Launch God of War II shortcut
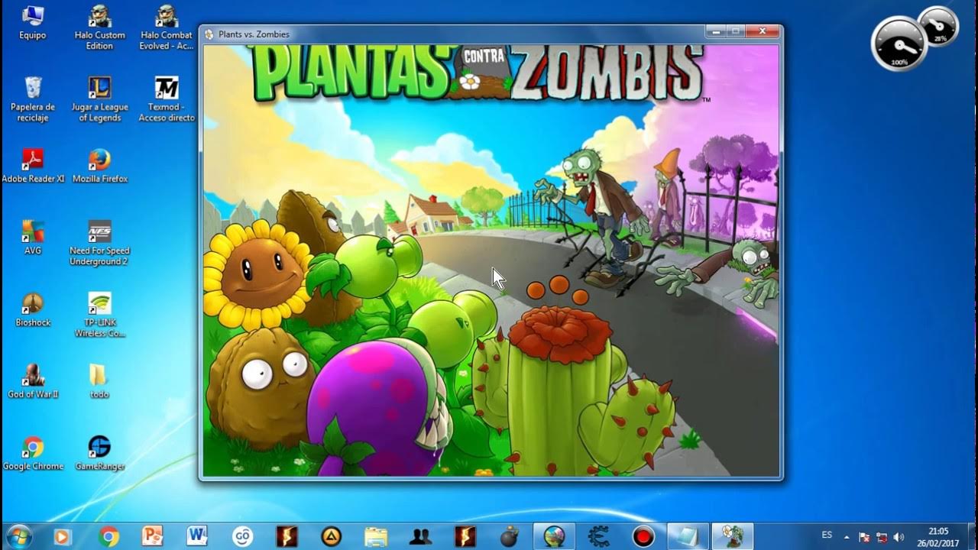 tap(33, 381)
